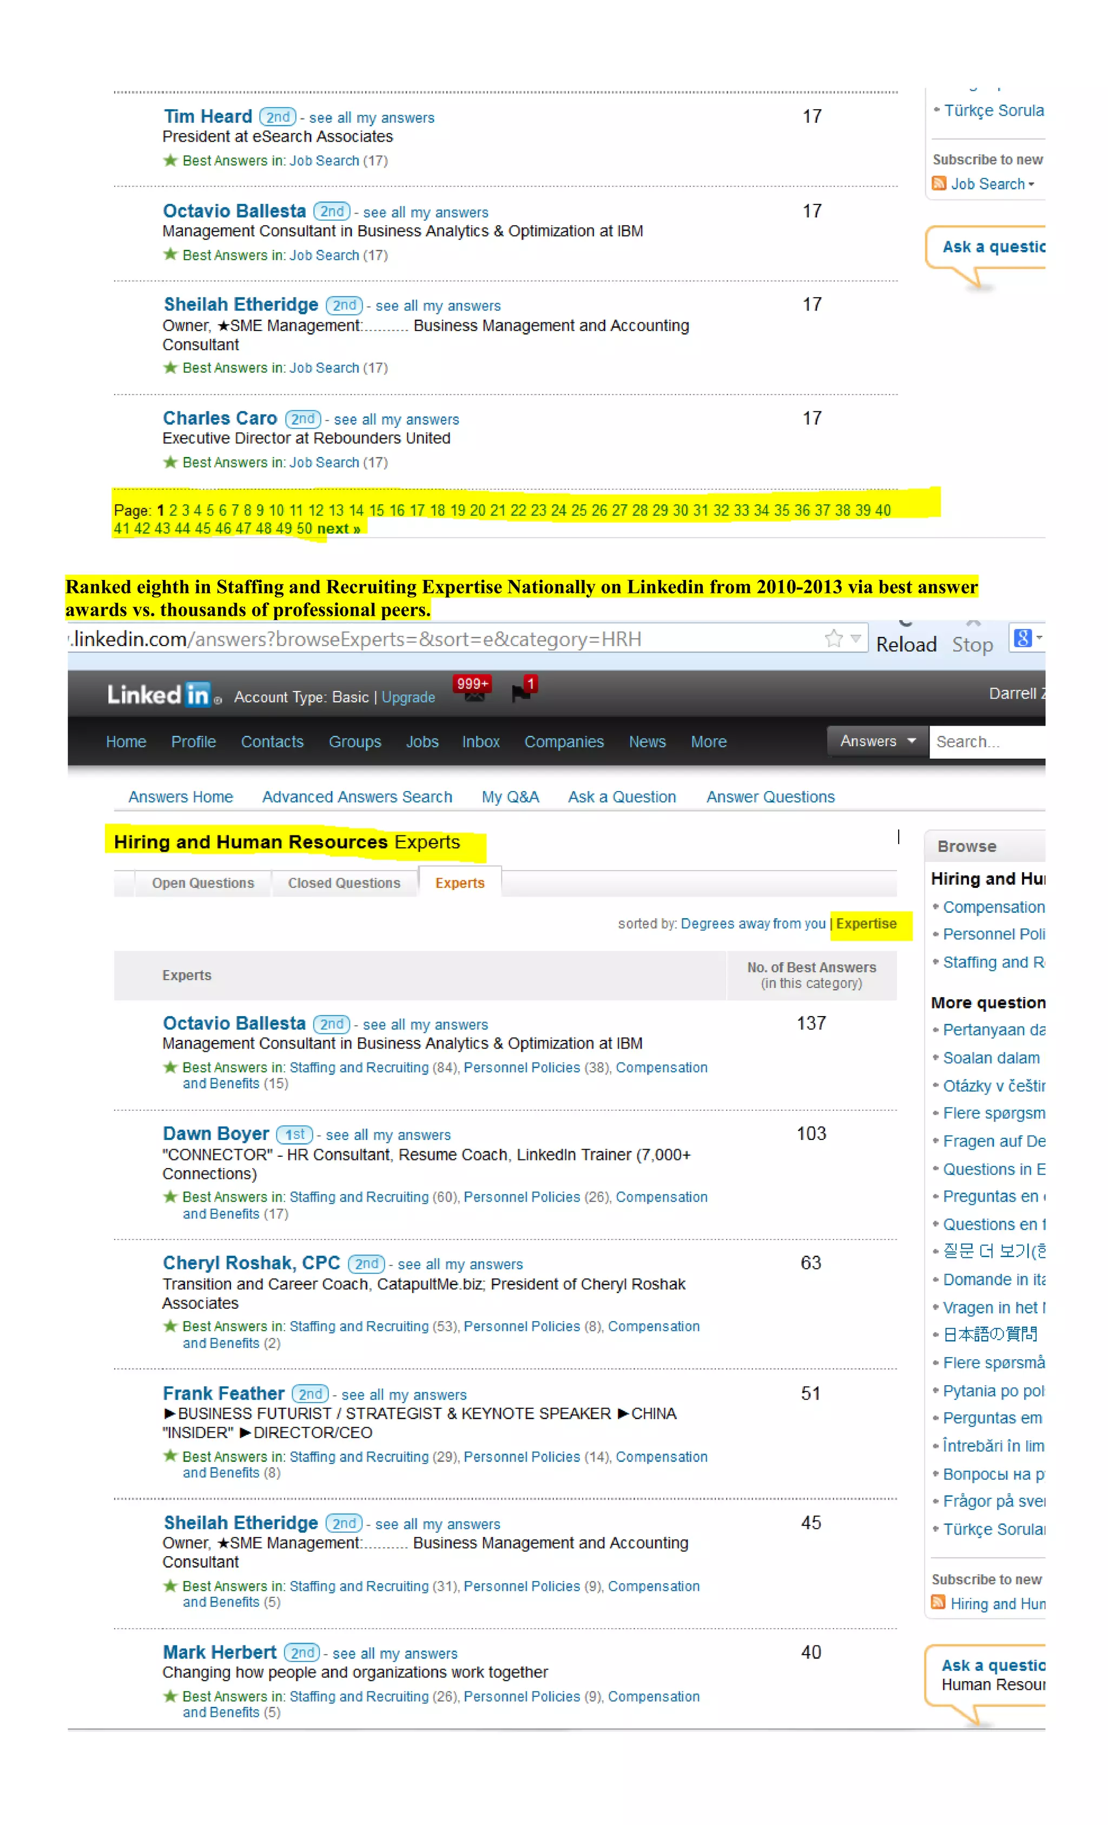The width and height of the screenshot is (1108, 1825).
Task: Switch to Closed Questions tab
Action: click(x=344, y=883)
